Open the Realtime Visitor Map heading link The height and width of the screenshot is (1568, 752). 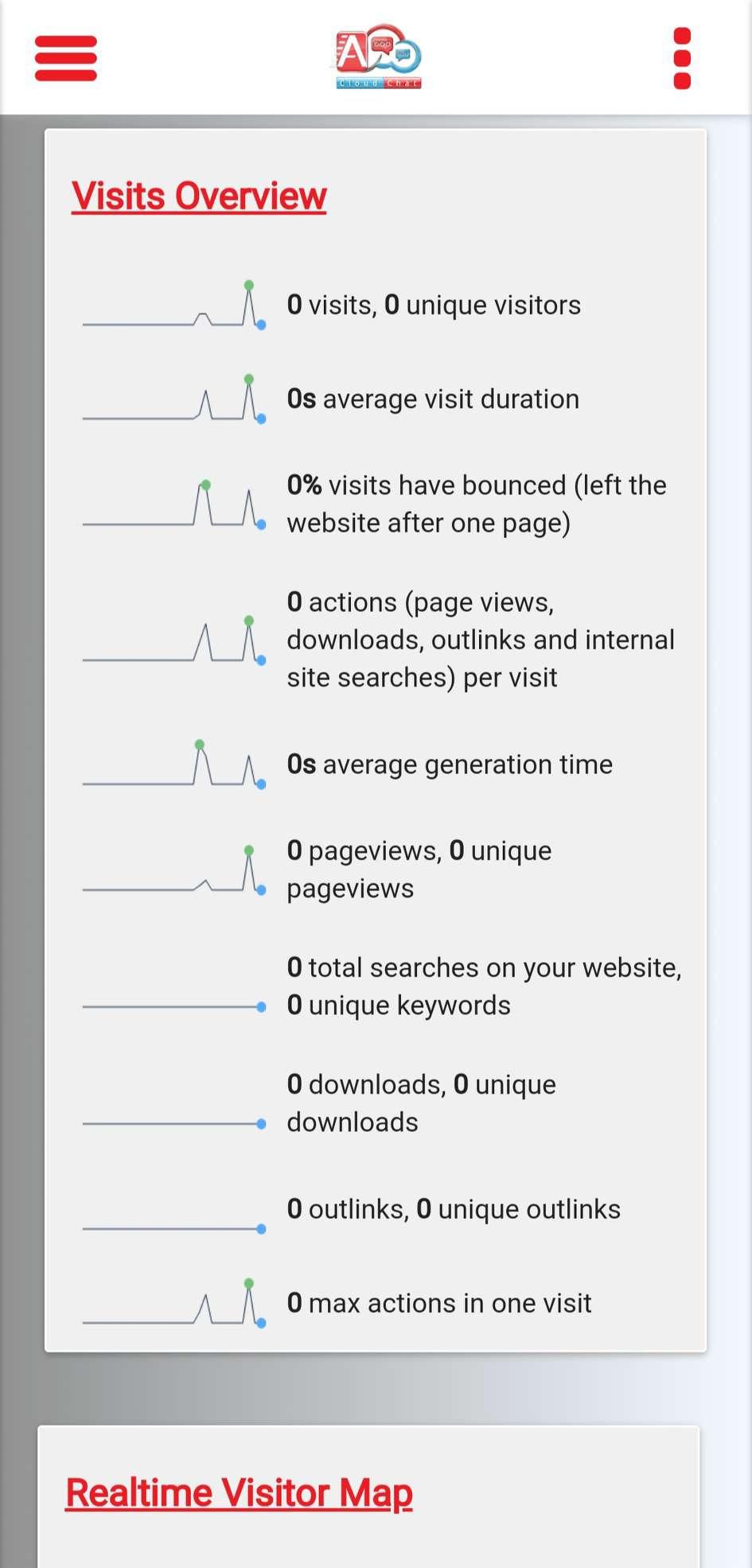pos(239,1492)
